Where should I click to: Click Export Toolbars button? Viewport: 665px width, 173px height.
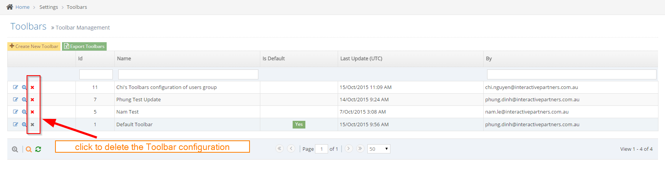pyautogui.click(x=84, y=46)
